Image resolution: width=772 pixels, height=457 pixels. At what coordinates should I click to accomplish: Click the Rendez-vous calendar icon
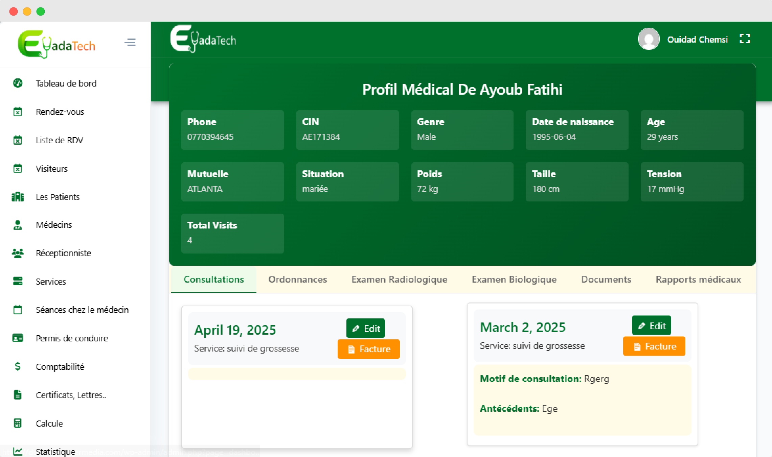(18, 112)
